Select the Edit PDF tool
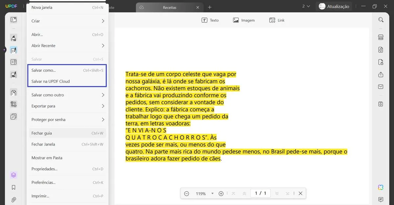This screenshot has height=205, width=394. [x=13, y=50]
